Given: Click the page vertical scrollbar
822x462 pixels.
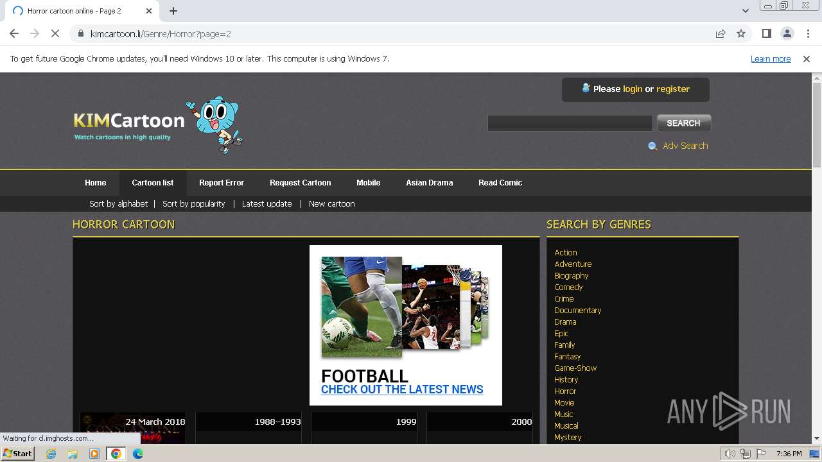Looking at the screenshot, I should [816, 125].
